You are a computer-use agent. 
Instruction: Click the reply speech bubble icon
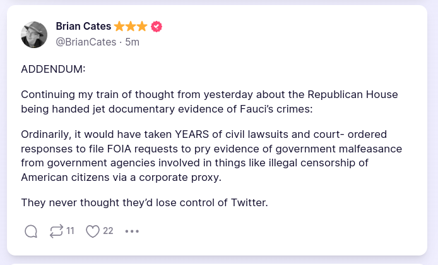tap(31, 231)
